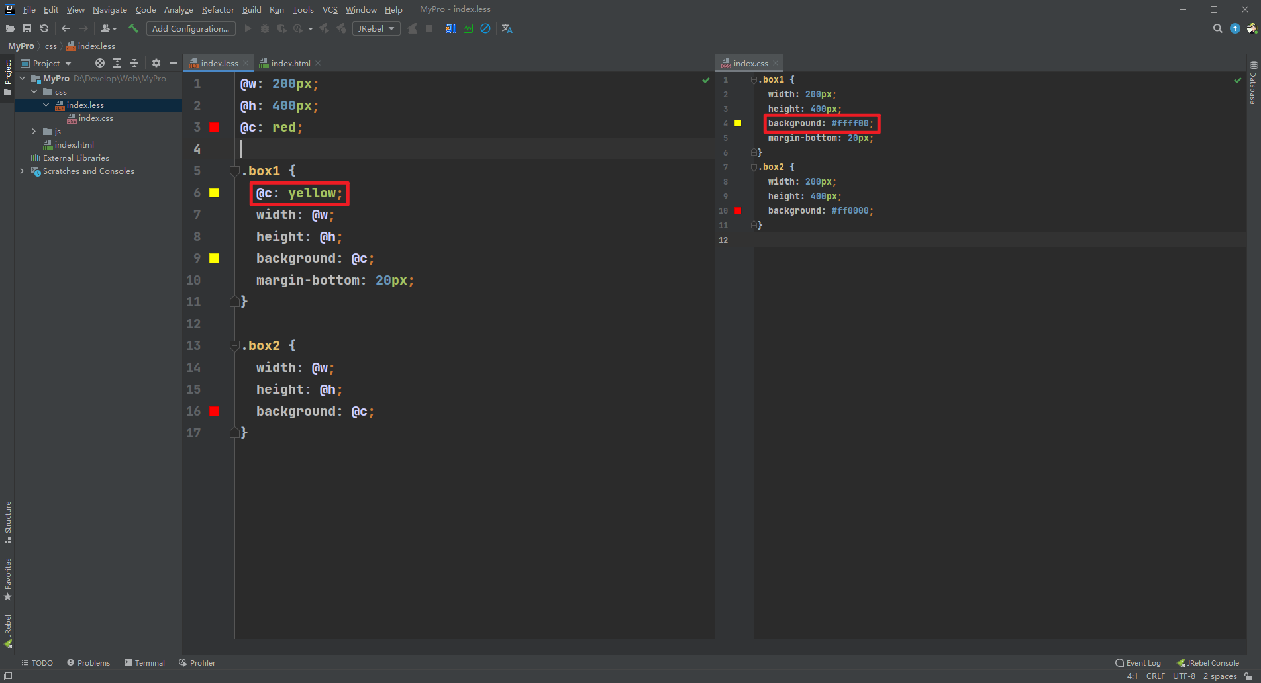Open the Event Log
The image size is (1261, 683).
(1138, 663)
